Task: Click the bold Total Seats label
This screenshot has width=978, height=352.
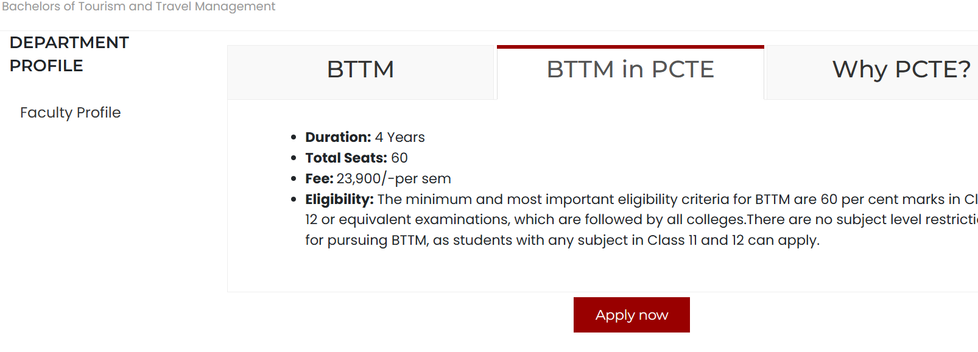Action: (346, 158)
